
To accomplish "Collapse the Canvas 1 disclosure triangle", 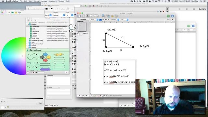I will coord(77,21).
